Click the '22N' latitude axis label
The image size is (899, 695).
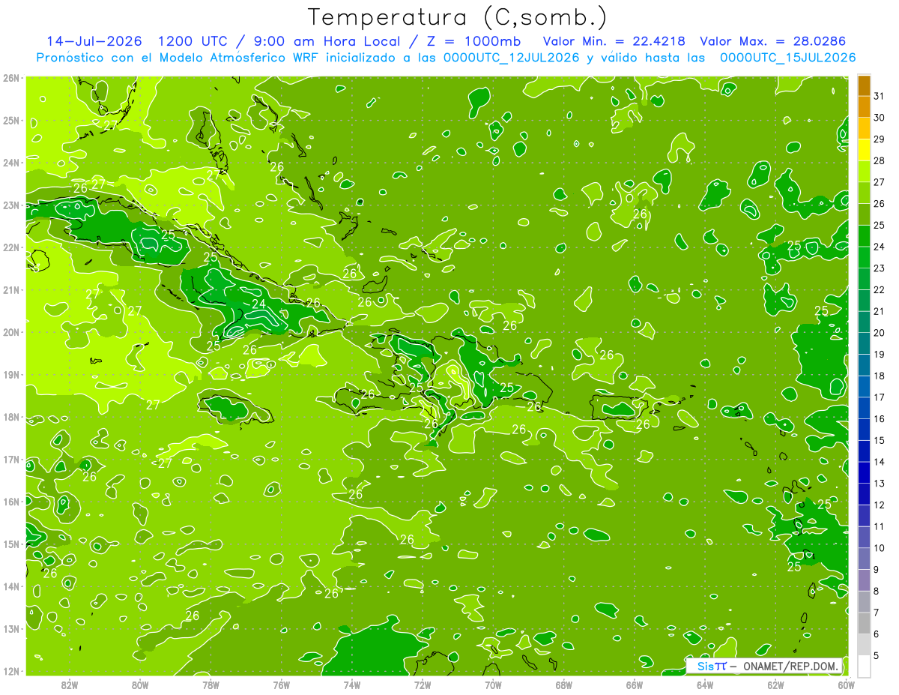point(11,247)
